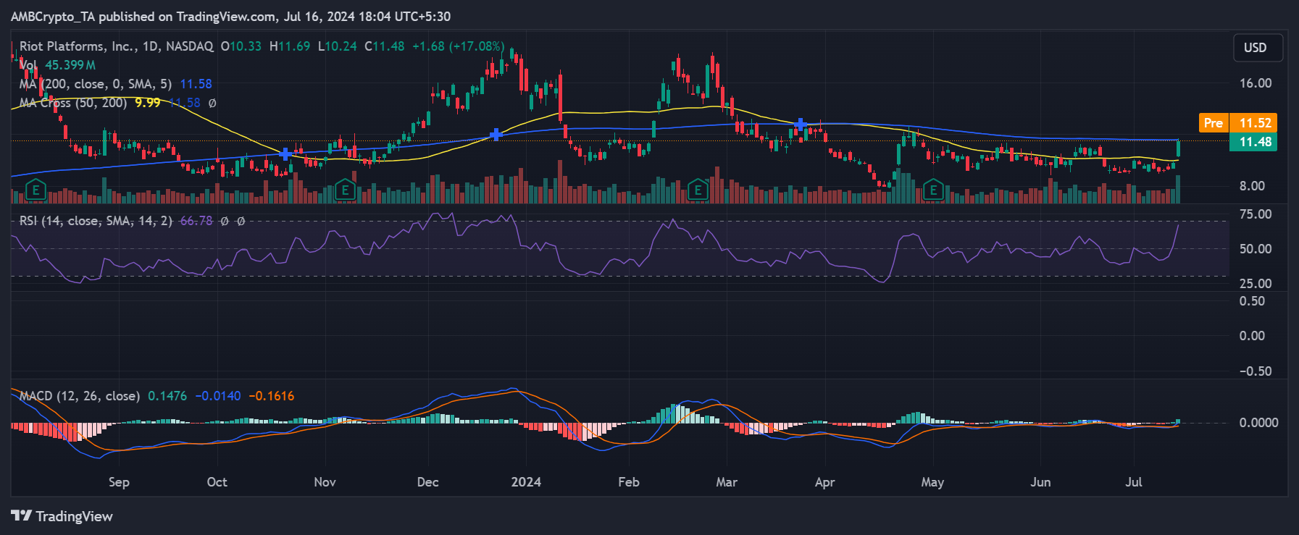1299x535 pixels.
Task: Click the 25.00 RSI axis label
Action: coord(1256,284)
